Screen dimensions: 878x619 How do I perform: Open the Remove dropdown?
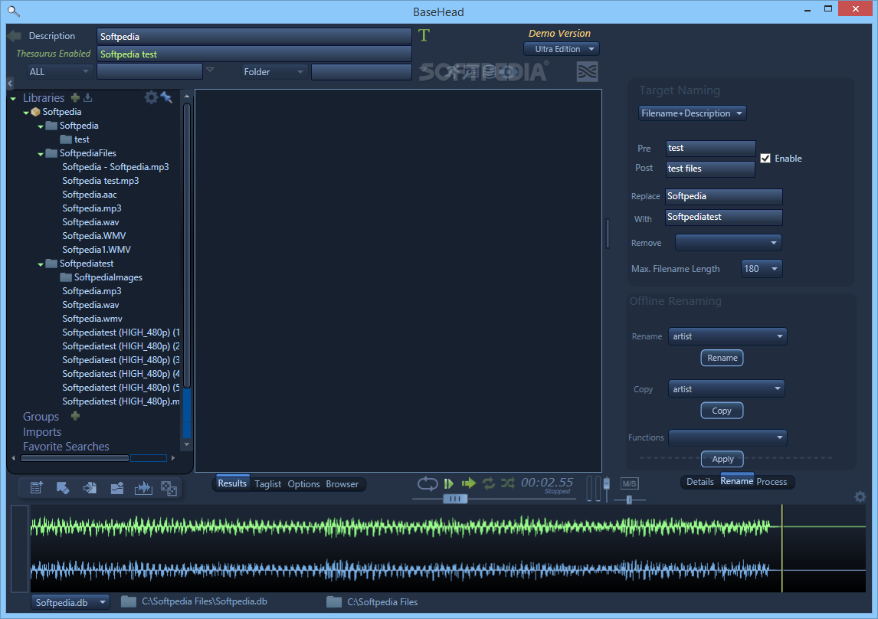coord(728,243)
